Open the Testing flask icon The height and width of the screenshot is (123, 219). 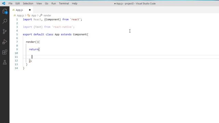point(5,62)
